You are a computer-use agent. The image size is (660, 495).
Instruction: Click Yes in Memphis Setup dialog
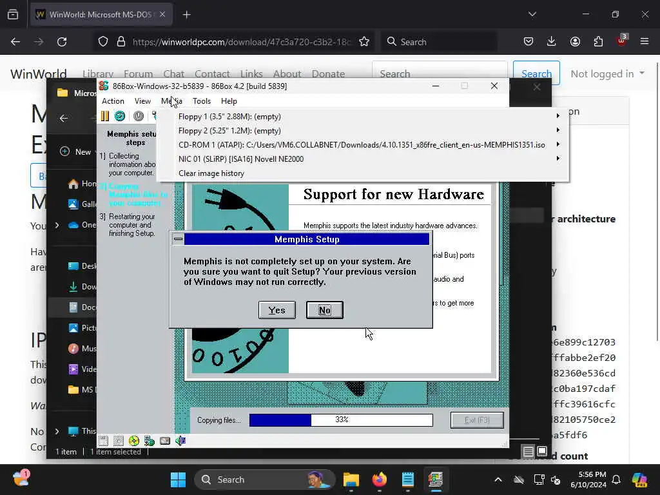[x=277, y=310]
